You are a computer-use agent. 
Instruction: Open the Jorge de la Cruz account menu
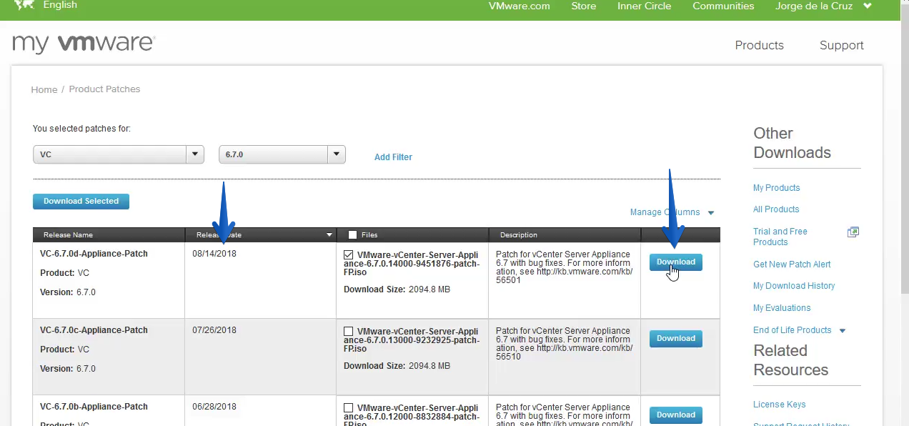[823, 6]
